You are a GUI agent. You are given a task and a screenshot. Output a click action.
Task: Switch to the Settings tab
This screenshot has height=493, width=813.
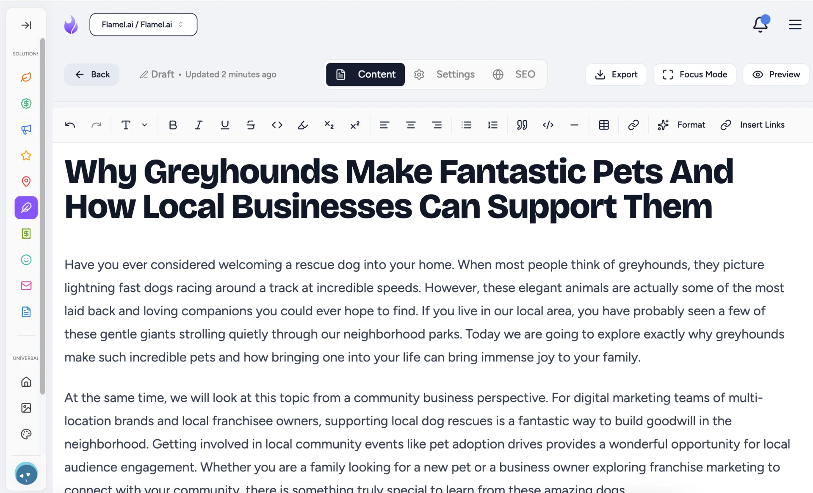point(444,74)
